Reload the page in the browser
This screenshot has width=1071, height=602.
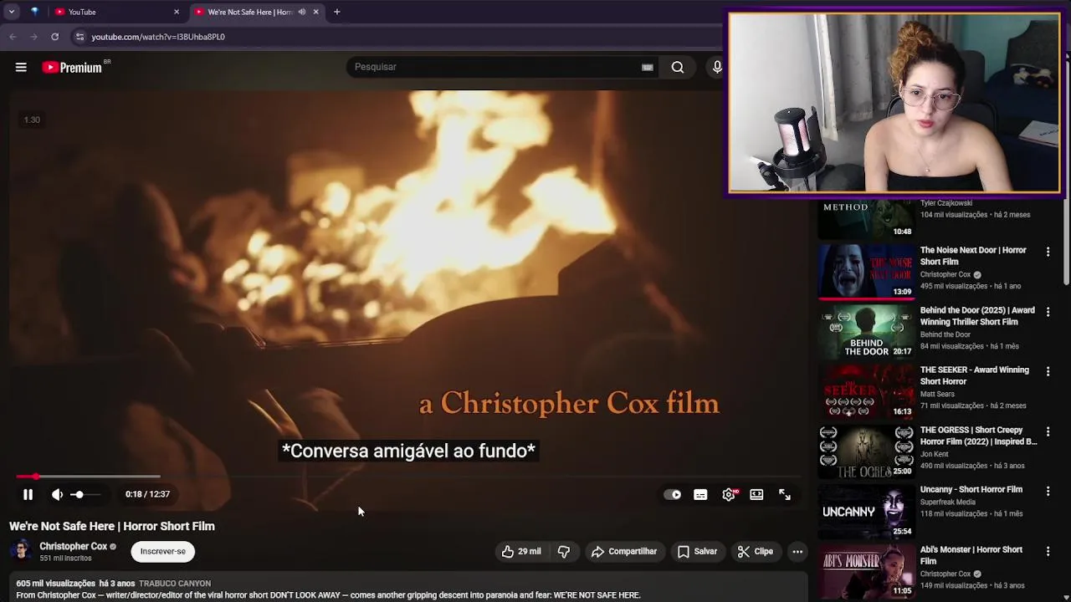click(x=54, y=37)
